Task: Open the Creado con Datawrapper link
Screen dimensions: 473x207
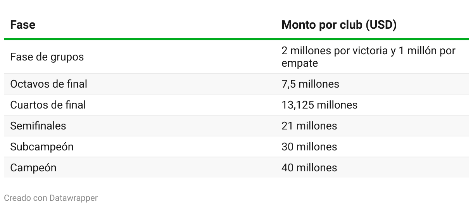Action: coord(51,198)
